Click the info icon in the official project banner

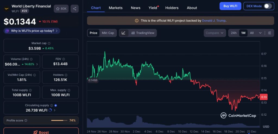pyautogui.click(x=137, y=21)
